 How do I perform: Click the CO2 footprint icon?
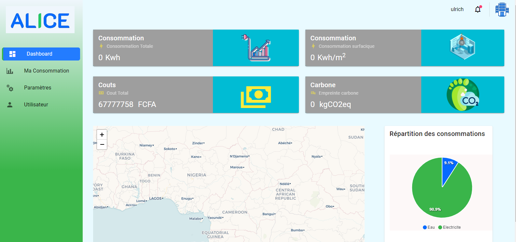[463, 95]
